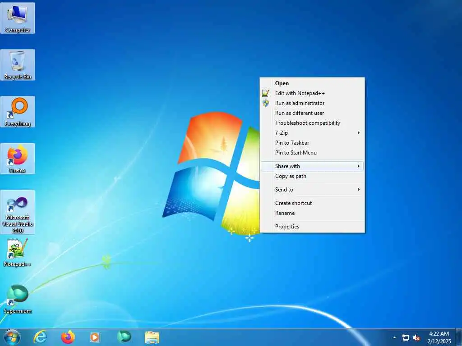Screen dimensions: 462x346
Task: Click the Show desktop strip
Action: pos(458,337)
